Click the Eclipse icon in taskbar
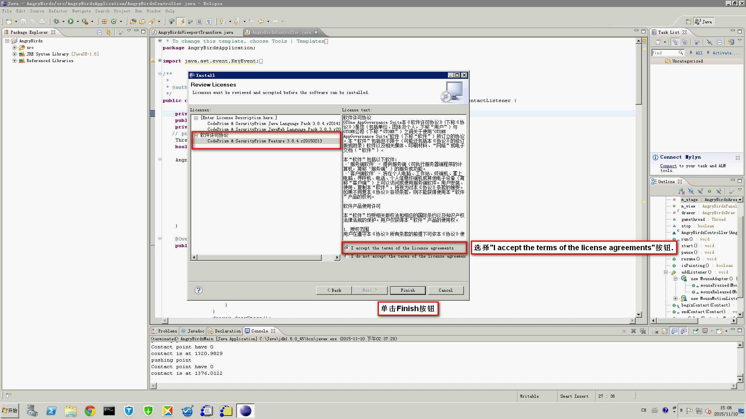 [246, 411]
